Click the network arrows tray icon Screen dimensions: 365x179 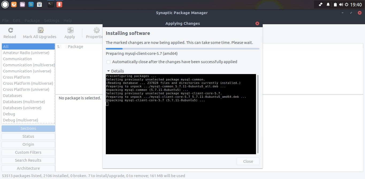pyautogui.click(x=321, y=5)
